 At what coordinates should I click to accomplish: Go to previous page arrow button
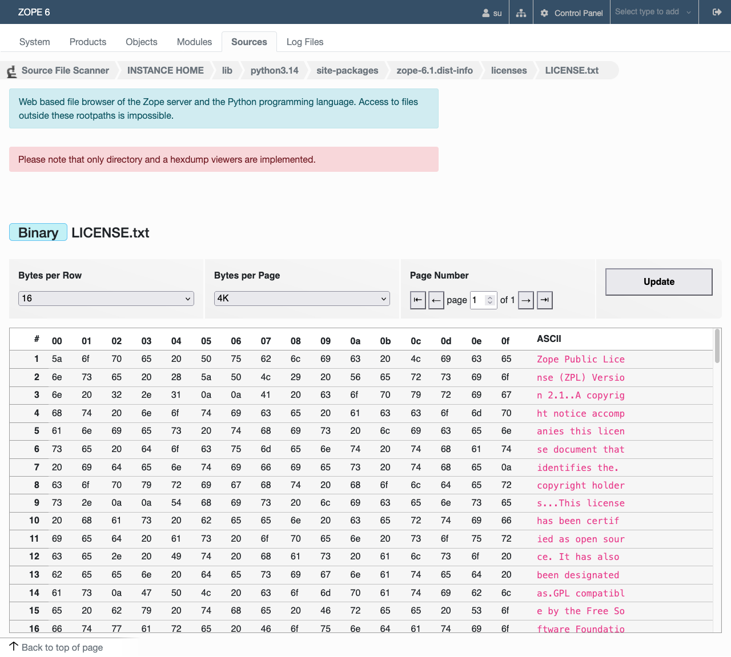click(x=436, y=300)
